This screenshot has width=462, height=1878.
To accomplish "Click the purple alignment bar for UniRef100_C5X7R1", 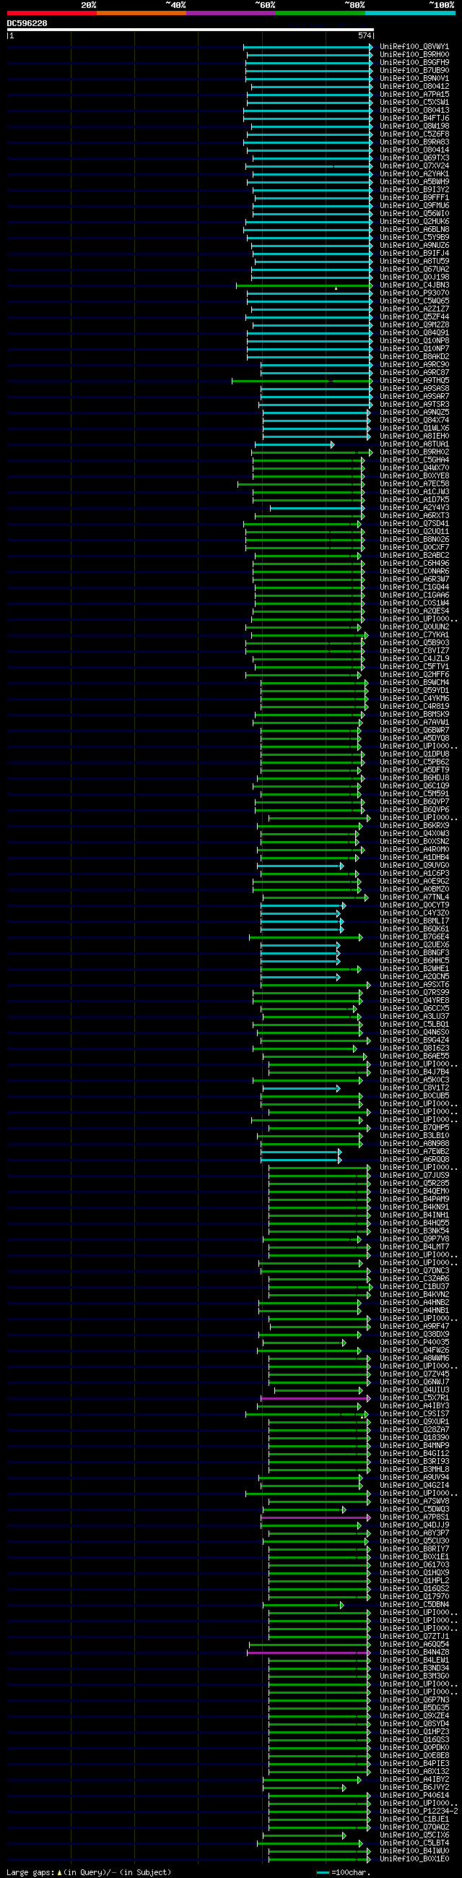I will pos(315,1398).
